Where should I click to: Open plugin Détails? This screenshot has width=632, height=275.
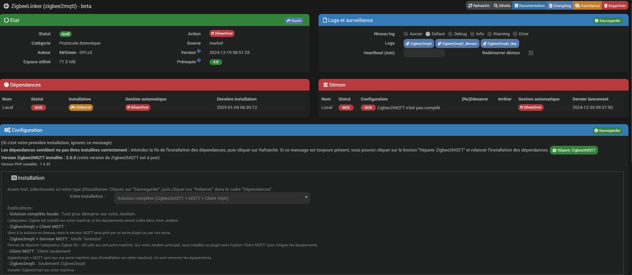point(502,6)
